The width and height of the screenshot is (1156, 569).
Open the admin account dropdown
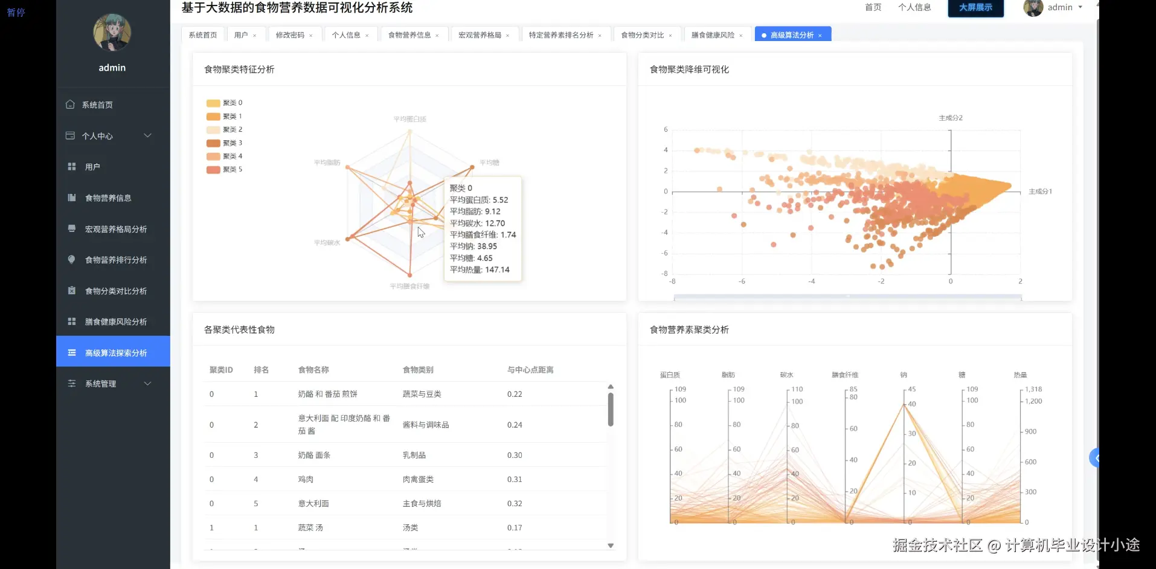(1060, 7)
